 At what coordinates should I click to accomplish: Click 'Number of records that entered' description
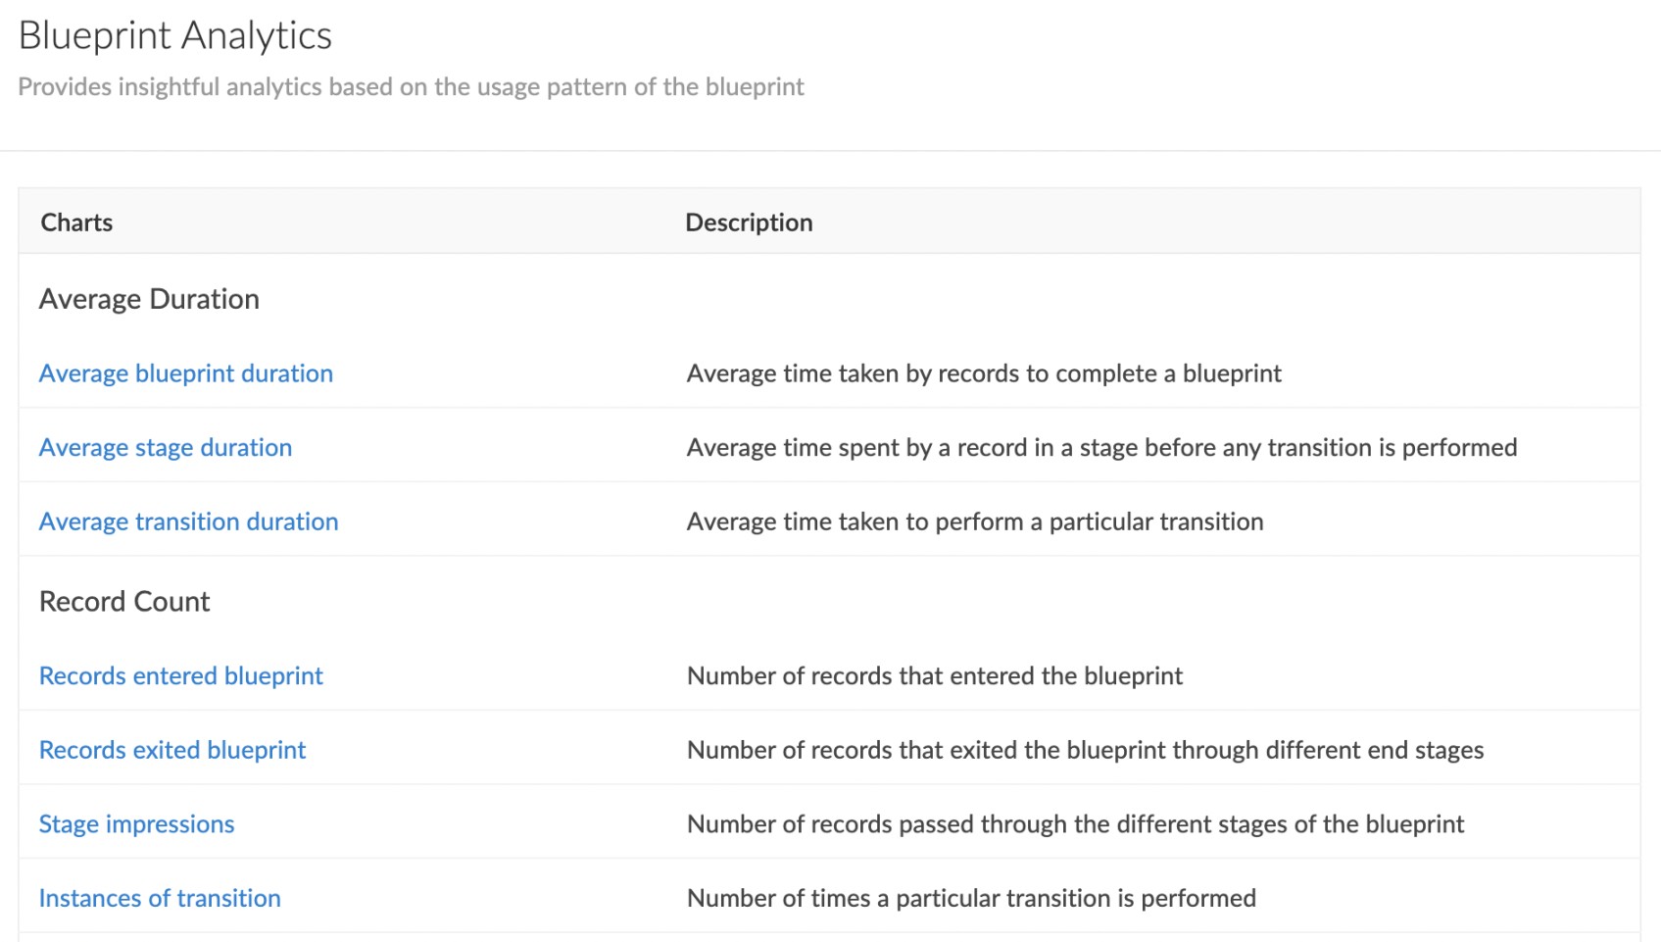935,676
